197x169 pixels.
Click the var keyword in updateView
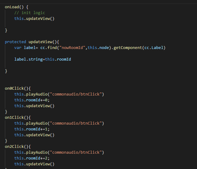18,48
